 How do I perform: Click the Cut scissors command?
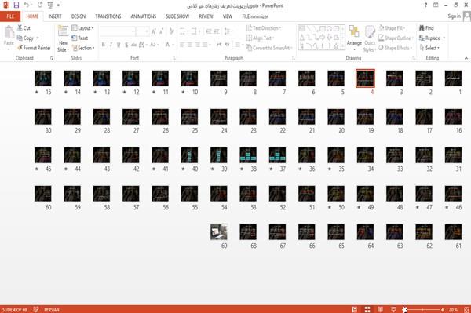(x=24, y=28)
